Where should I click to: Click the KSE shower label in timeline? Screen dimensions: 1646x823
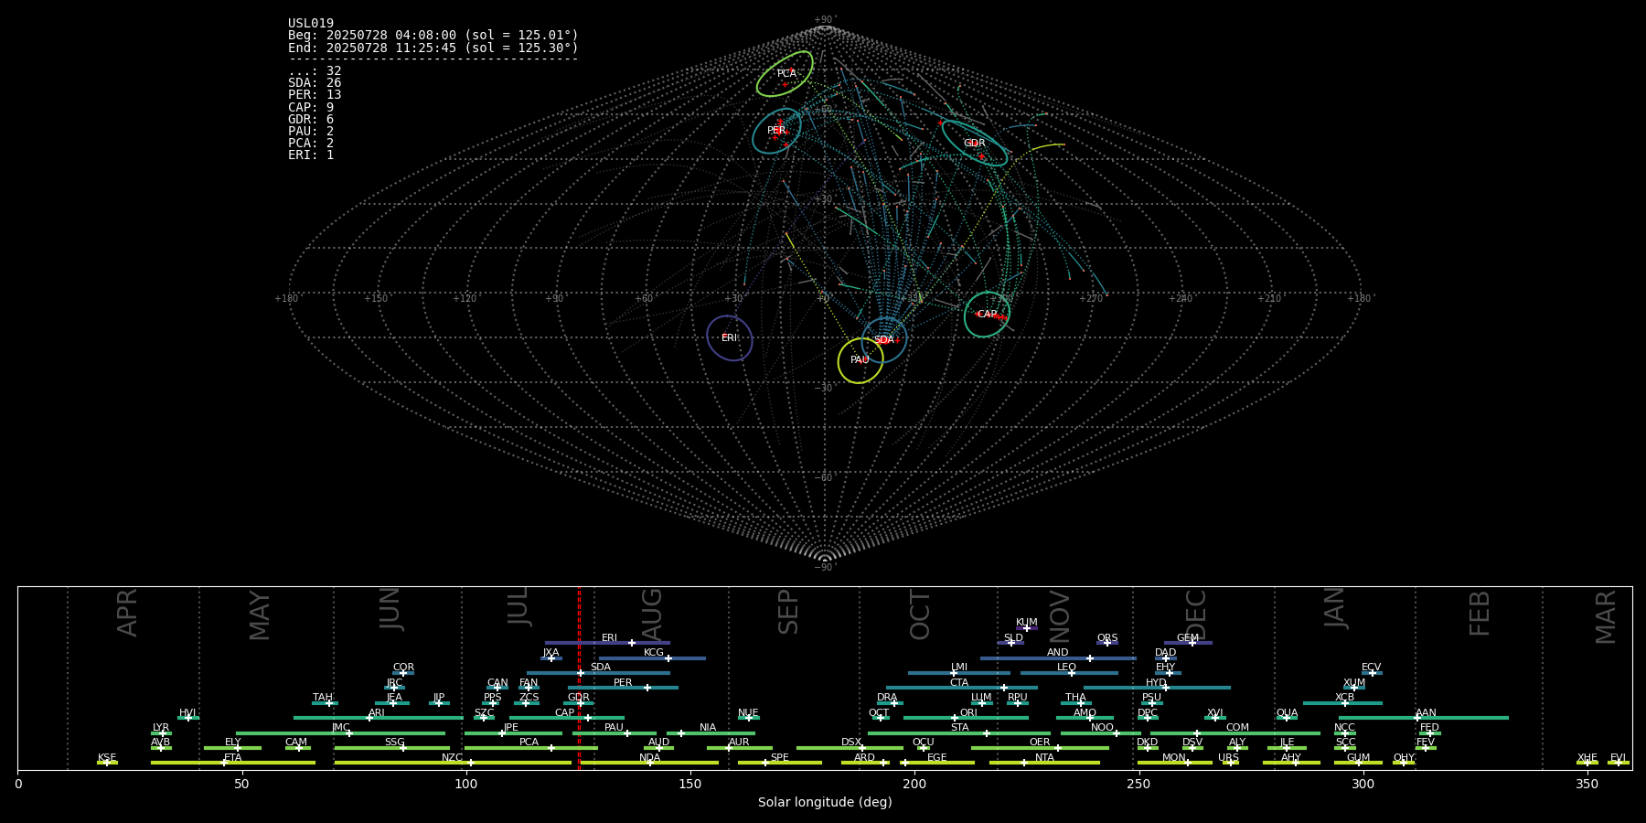click(x=108, y=758)
